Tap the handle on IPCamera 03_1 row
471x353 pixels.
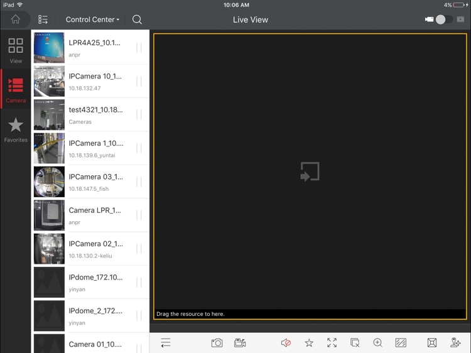pos(139,182)
